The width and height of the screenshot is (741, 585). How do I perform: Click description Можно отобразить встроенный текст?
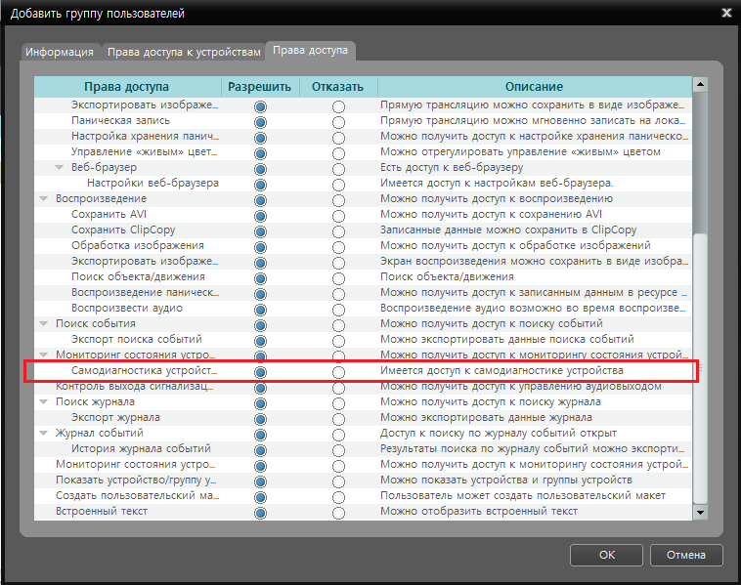coord(479,512)
